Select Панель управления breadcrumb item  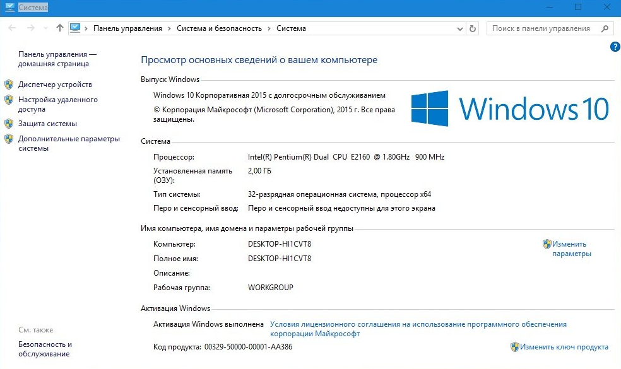click(x=127, y=28)
